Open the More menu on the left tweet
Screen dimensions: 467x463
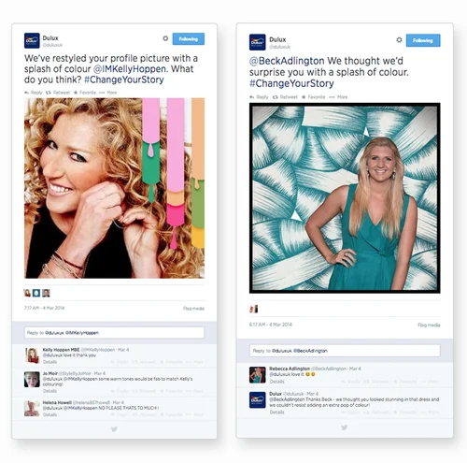click(108, 93)
